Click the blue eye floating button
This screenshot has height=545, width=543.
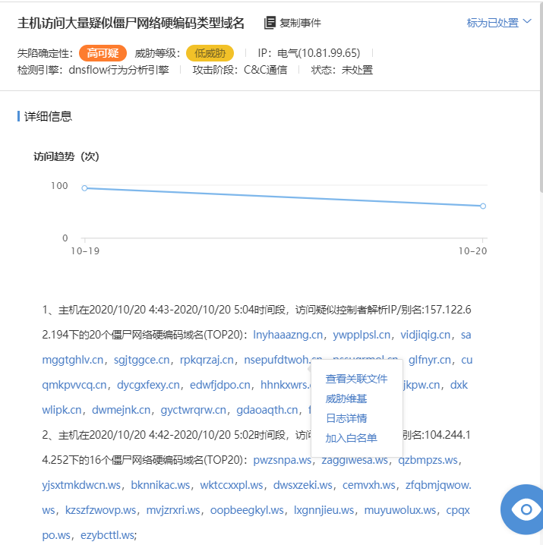coord(523,509)
